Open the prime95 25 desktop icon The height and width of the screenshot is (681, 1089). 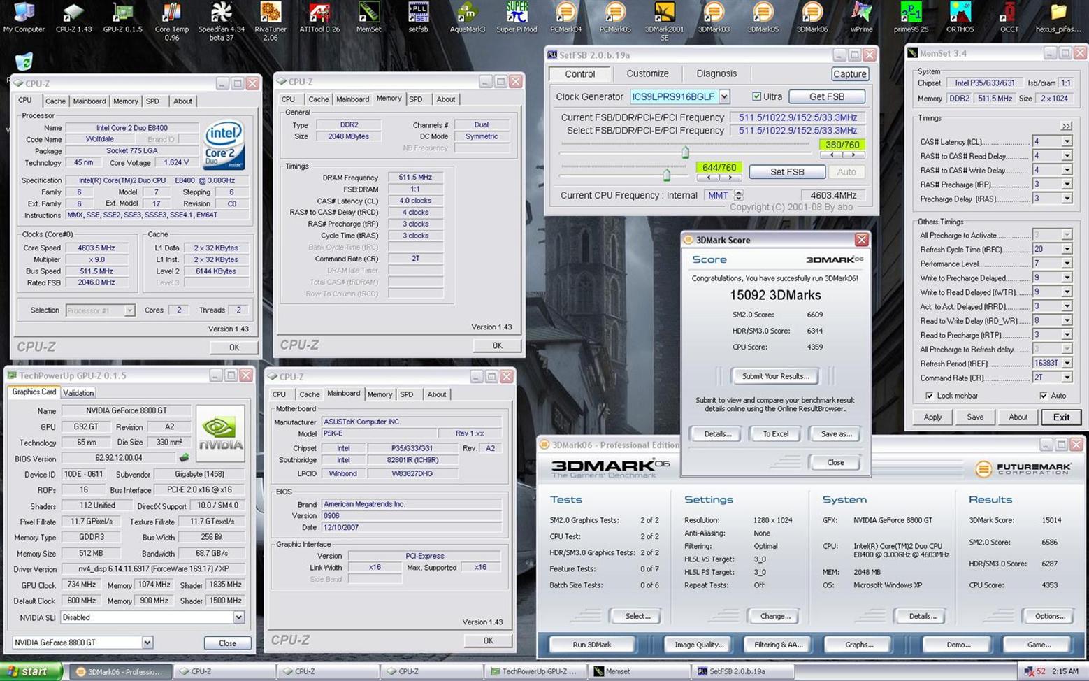coord(911,17)
